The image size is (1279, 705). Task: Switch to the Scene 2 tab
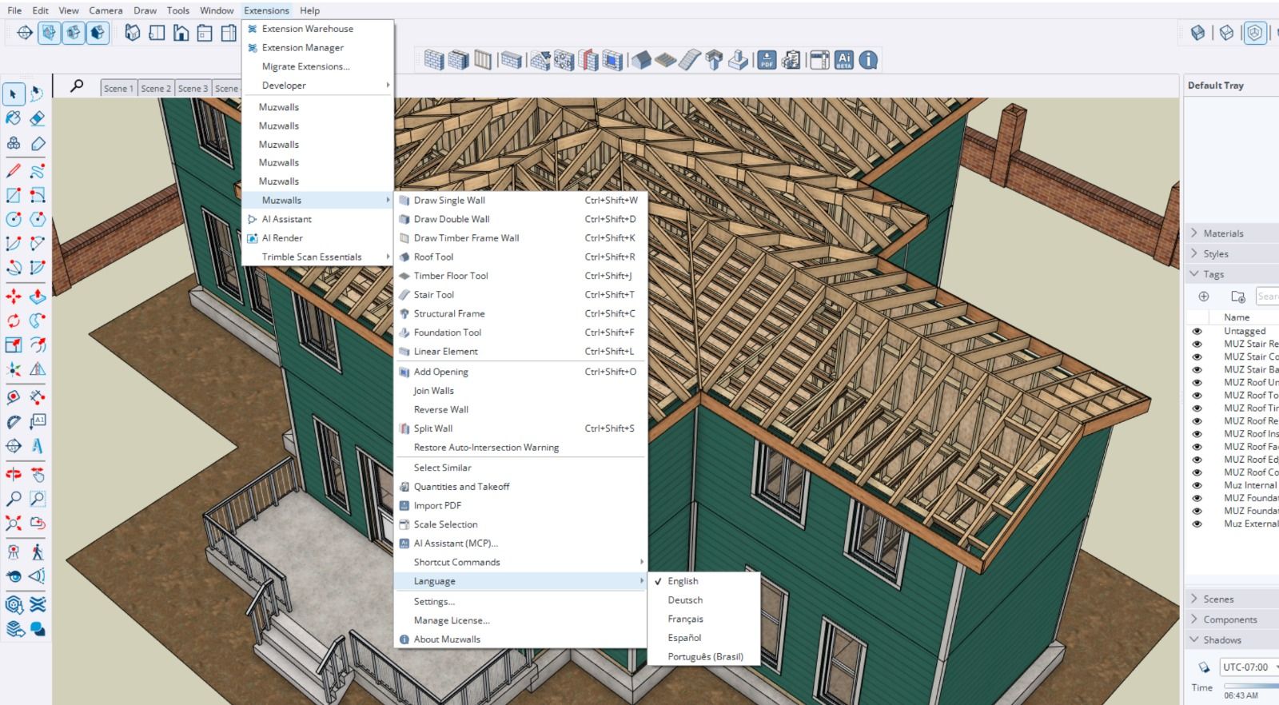click(156, 89)
